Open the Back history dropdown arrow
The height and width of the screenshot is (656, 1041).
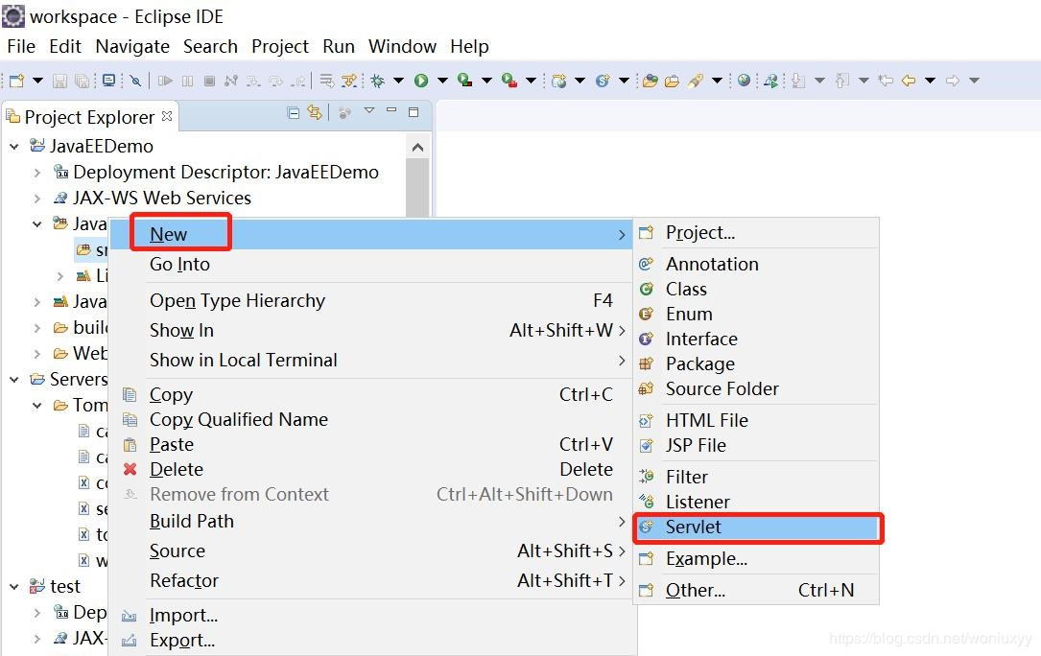pyautogui.click(x=930, y=81)
